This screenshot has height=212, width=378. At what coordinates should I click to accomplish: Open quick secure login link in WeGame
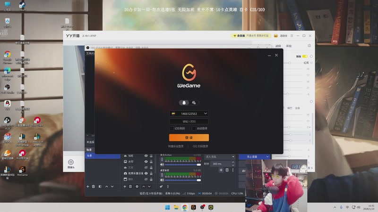coord(176,146)
